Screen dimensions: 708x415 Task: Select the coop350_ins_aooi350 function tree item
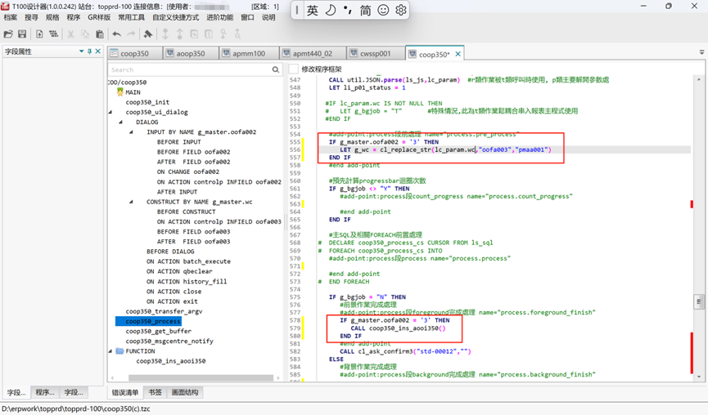[171, 361]
